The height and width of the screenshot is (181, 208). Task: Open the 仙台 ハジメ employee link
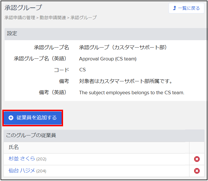pyautogui.click(x=22, y=171)
